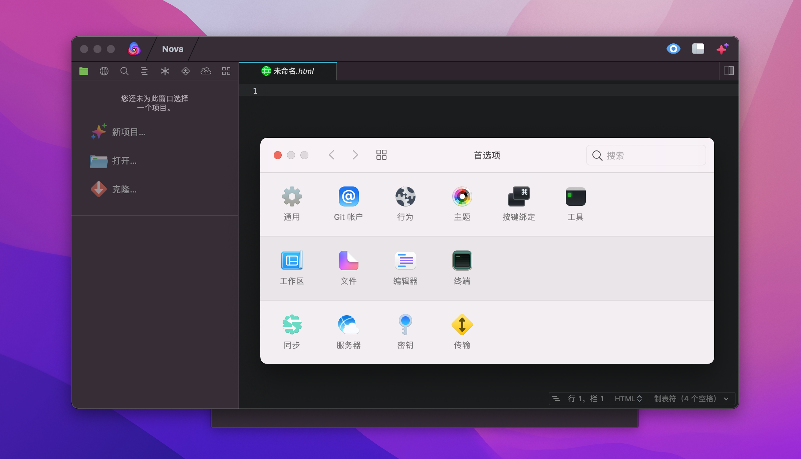
Task: Open the Git 帐户 preferences icon
Action: (348, 196)
